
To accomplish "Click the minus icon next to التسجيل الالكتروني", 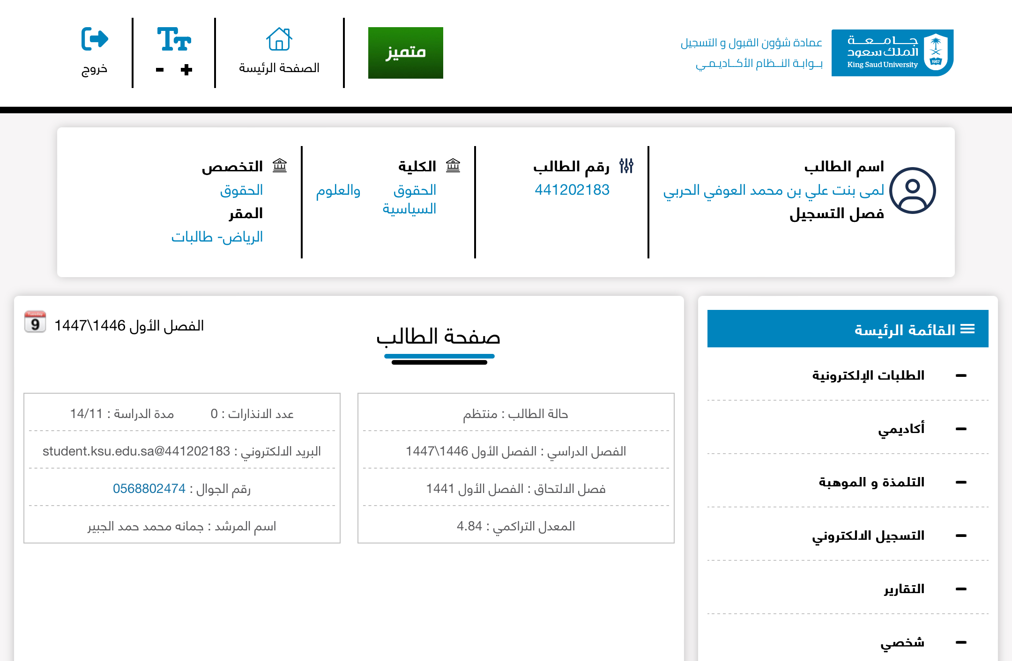I will 961,536.
